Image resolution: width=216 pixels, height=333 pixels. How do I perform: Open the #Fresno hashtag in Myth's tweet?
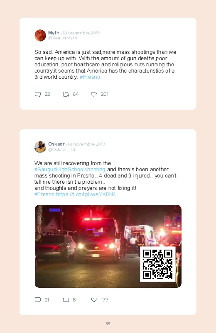click(x=90, y=77)
